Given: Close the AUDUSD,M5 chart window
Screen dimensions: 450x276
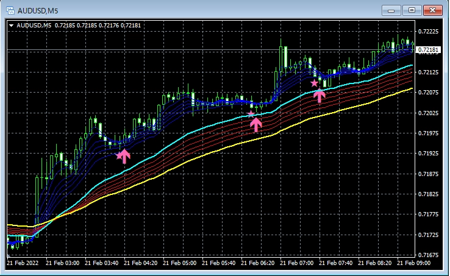Looking at the screenshot, I should (432, 10).
